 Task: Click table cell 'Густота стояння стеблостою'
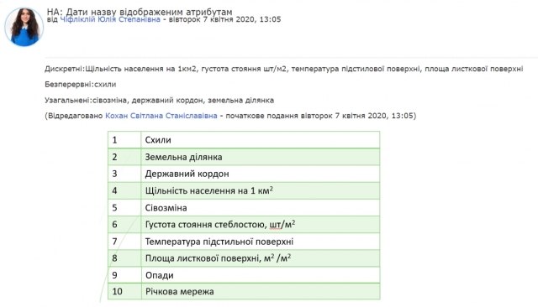pyautogui.click(x=261, y=224)
